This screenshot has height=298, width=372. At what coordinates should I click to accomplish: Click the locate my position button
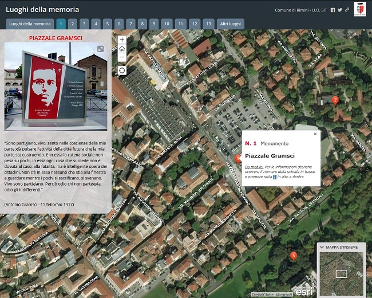[122, 70]
